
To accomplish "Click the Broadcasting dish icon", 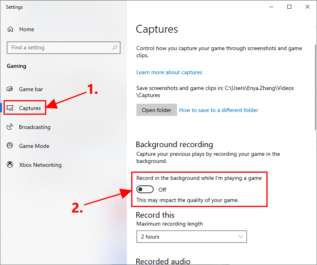I will pyautogui.click(x=10, y=127).
